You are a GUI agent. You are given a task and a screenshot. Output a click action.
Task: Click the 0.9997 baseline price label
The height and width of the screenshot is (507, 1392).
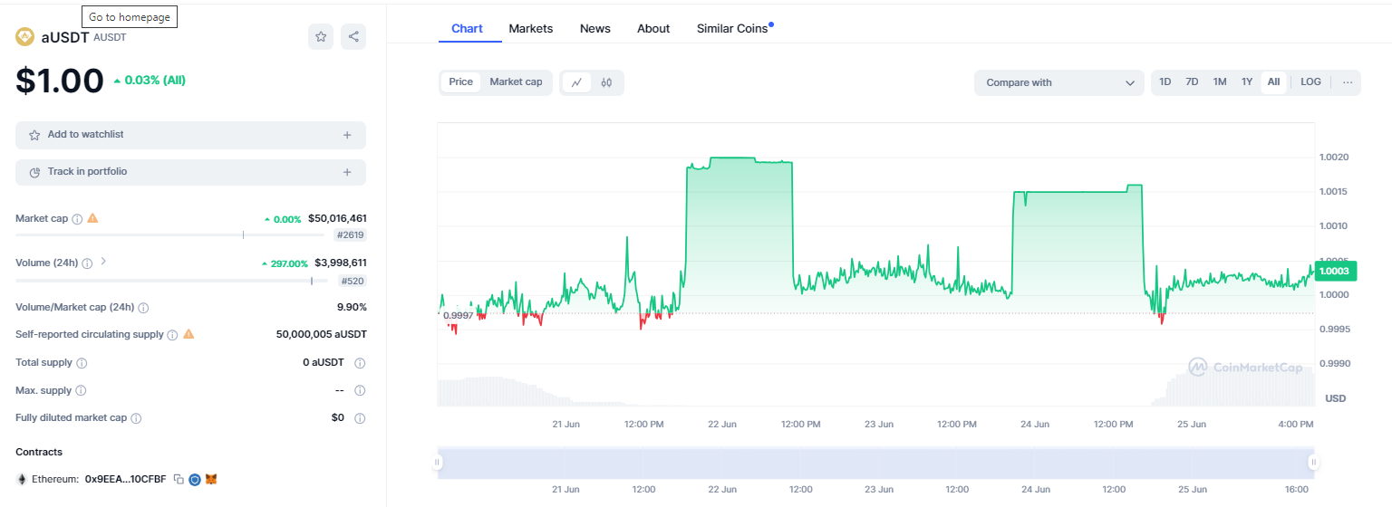pyautogui.click(x=458, y=314)
